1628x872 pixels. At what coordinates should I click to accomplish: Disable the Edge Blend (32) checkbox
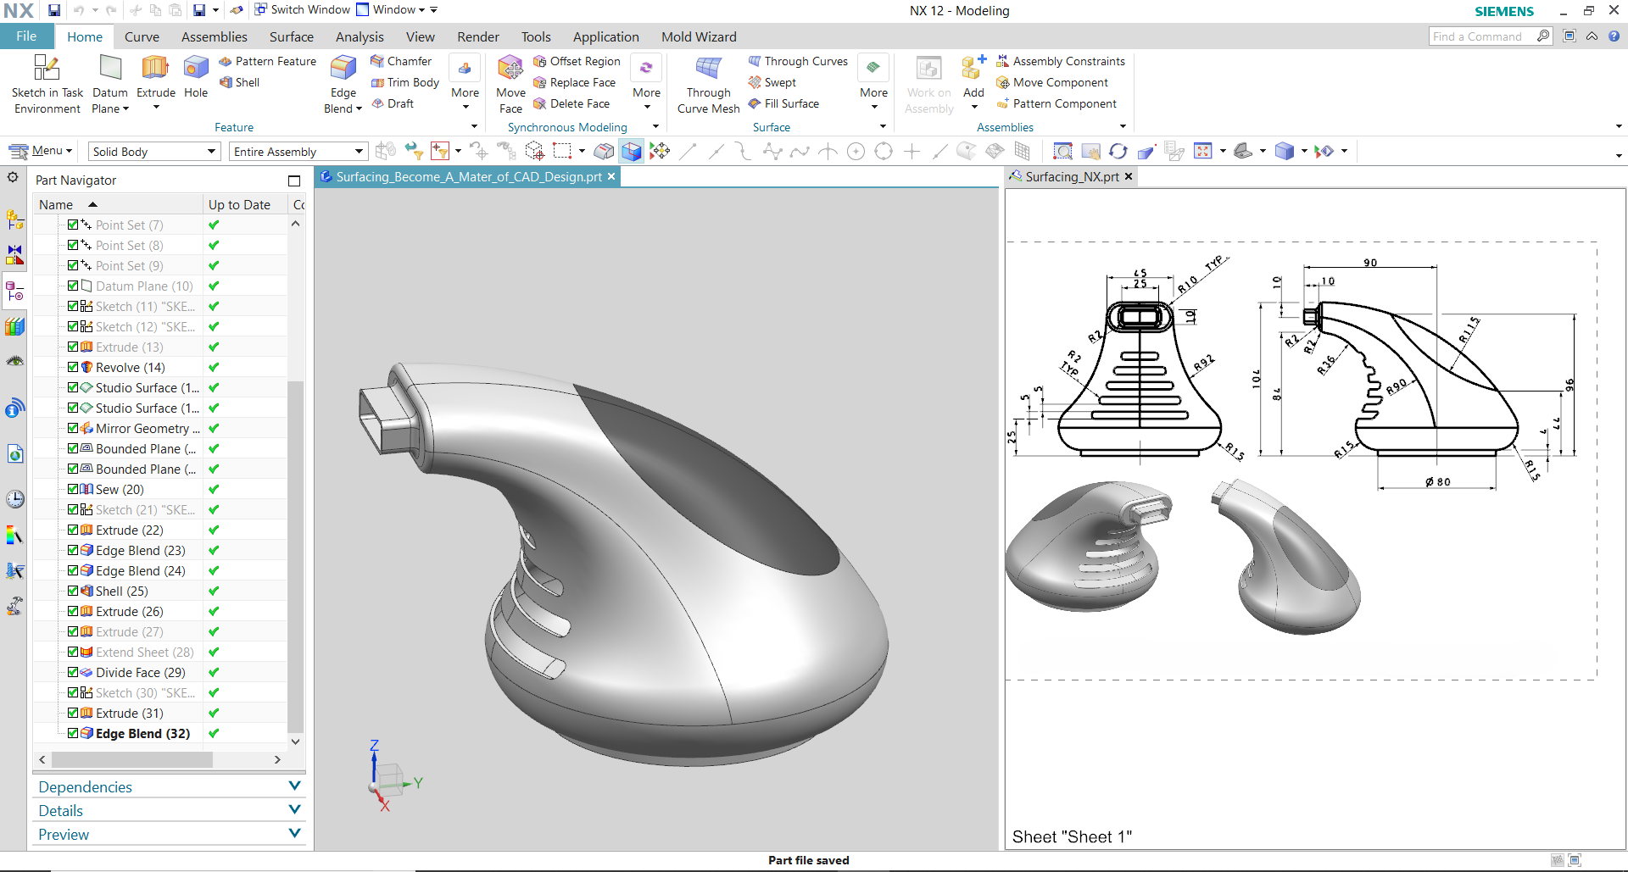(73, 734)
